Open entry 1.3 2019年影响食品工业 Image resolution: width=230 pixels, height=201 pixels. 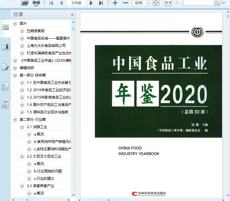tap(49, 97)
